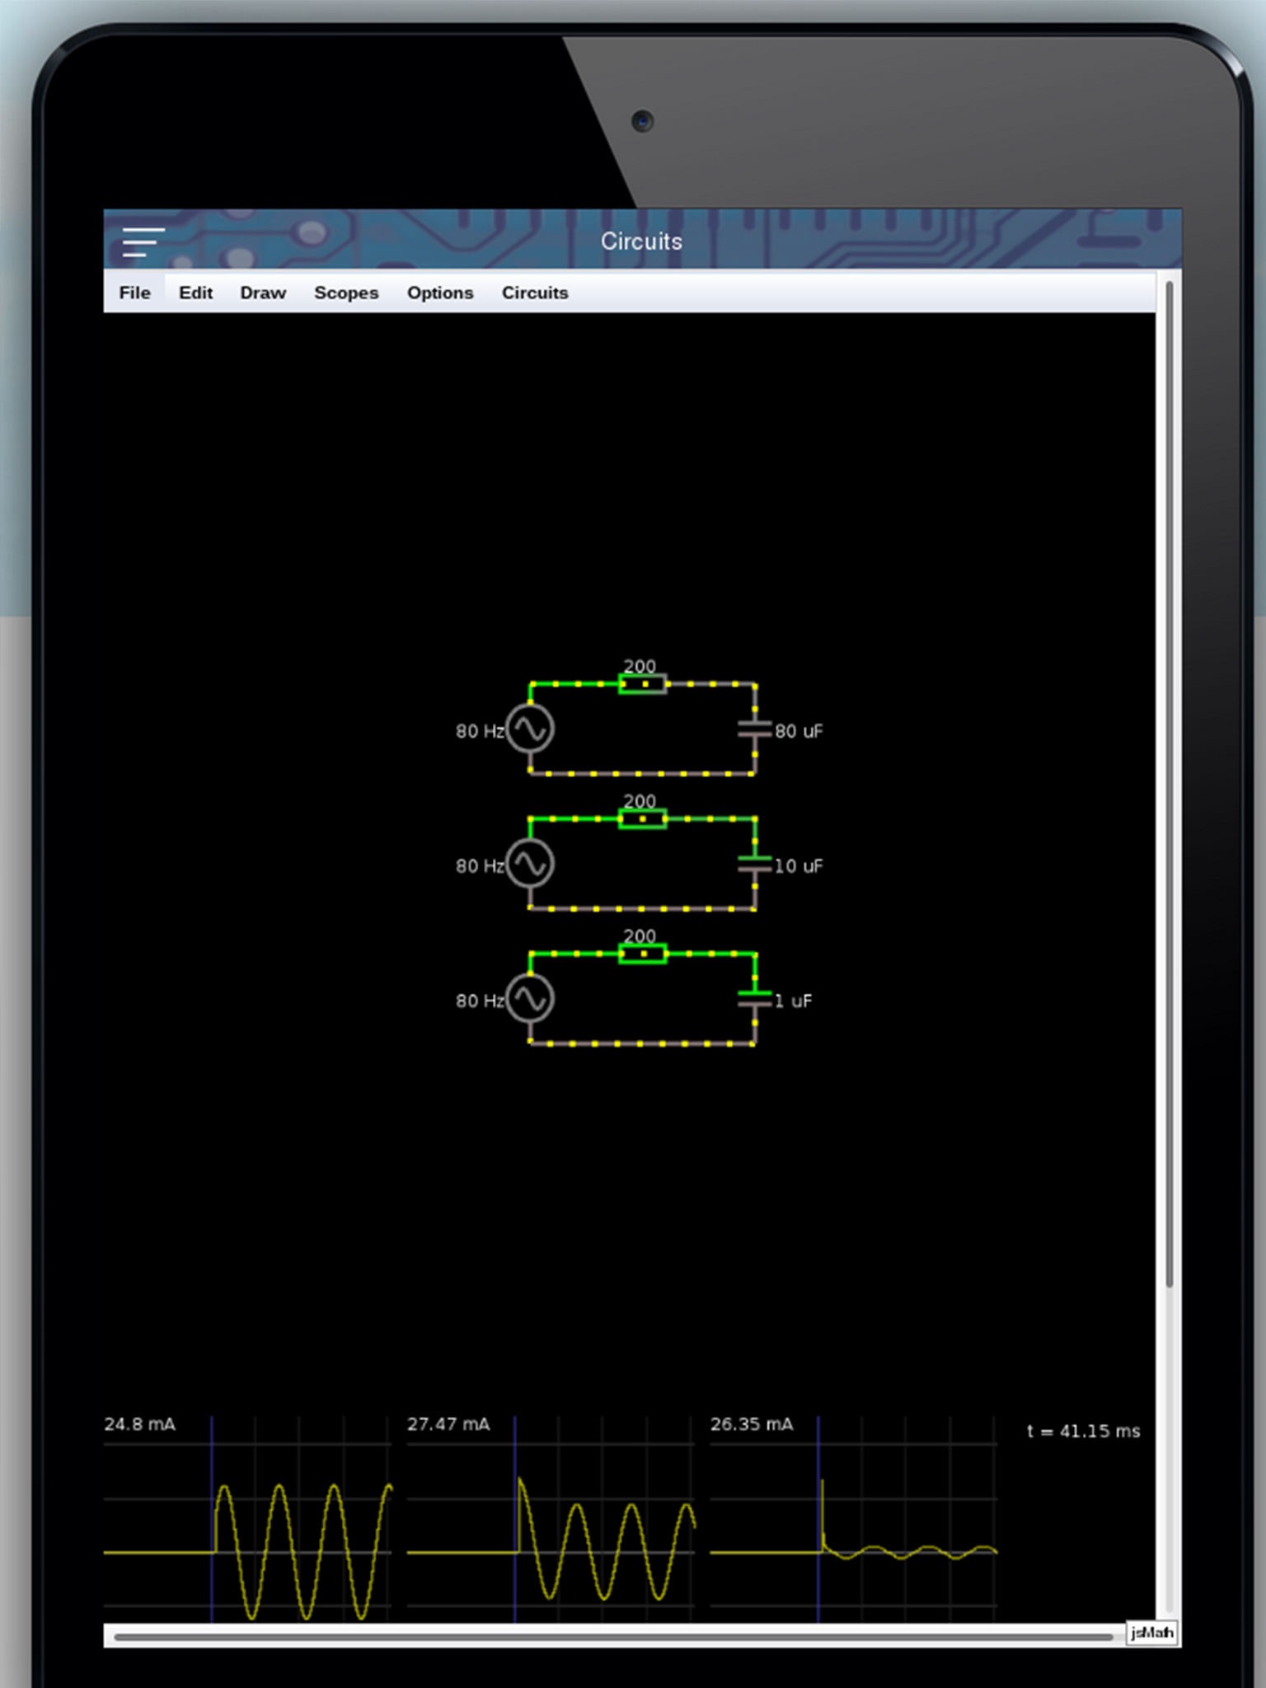The image size is (1266, 1688).
Task: Select the top 80 Hz AC source
Action: coord(530,729)
